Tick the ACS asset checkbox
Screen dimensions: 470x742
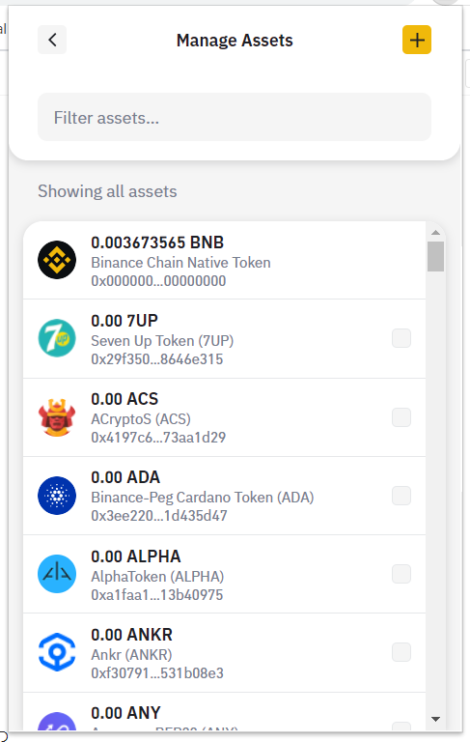[401, 417]
